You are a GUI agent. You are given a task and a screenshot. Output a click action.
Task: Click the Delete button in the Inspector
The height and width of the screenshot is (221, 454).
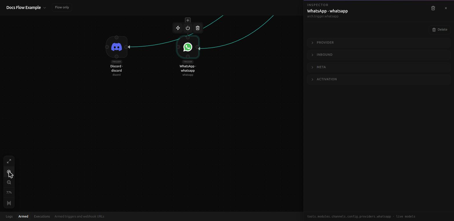pyautogui.click(x=440, y=29)
